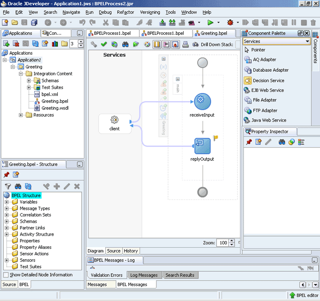Click the Drill Down Stack field
Image resolution: width=320 pixels, height=301 pixels.
[x=237, y=45]
